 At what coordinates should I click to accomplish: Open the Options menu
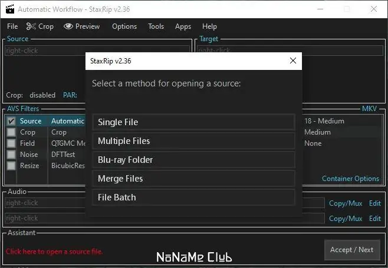tap(124, 26)
